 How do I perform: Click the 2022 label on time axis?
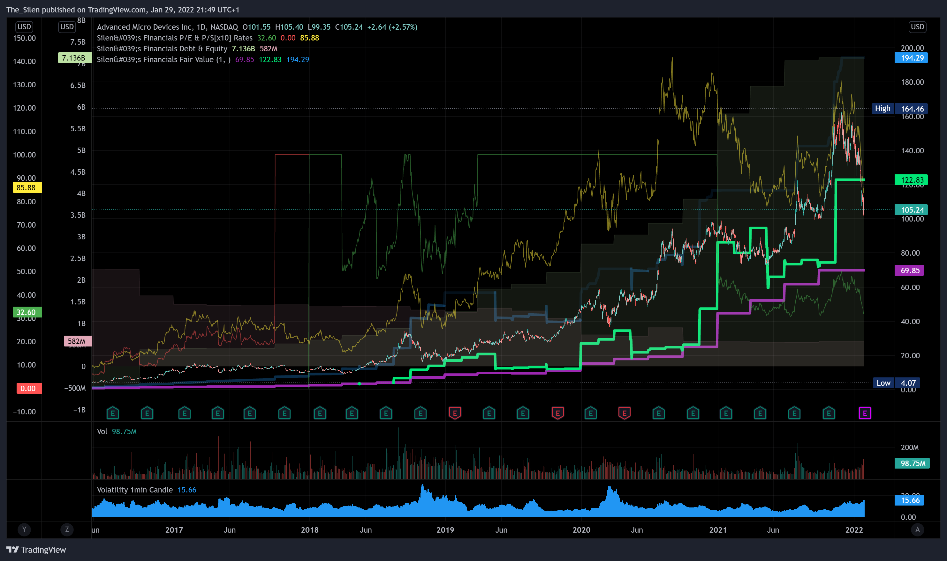click(x=854, y=530)
